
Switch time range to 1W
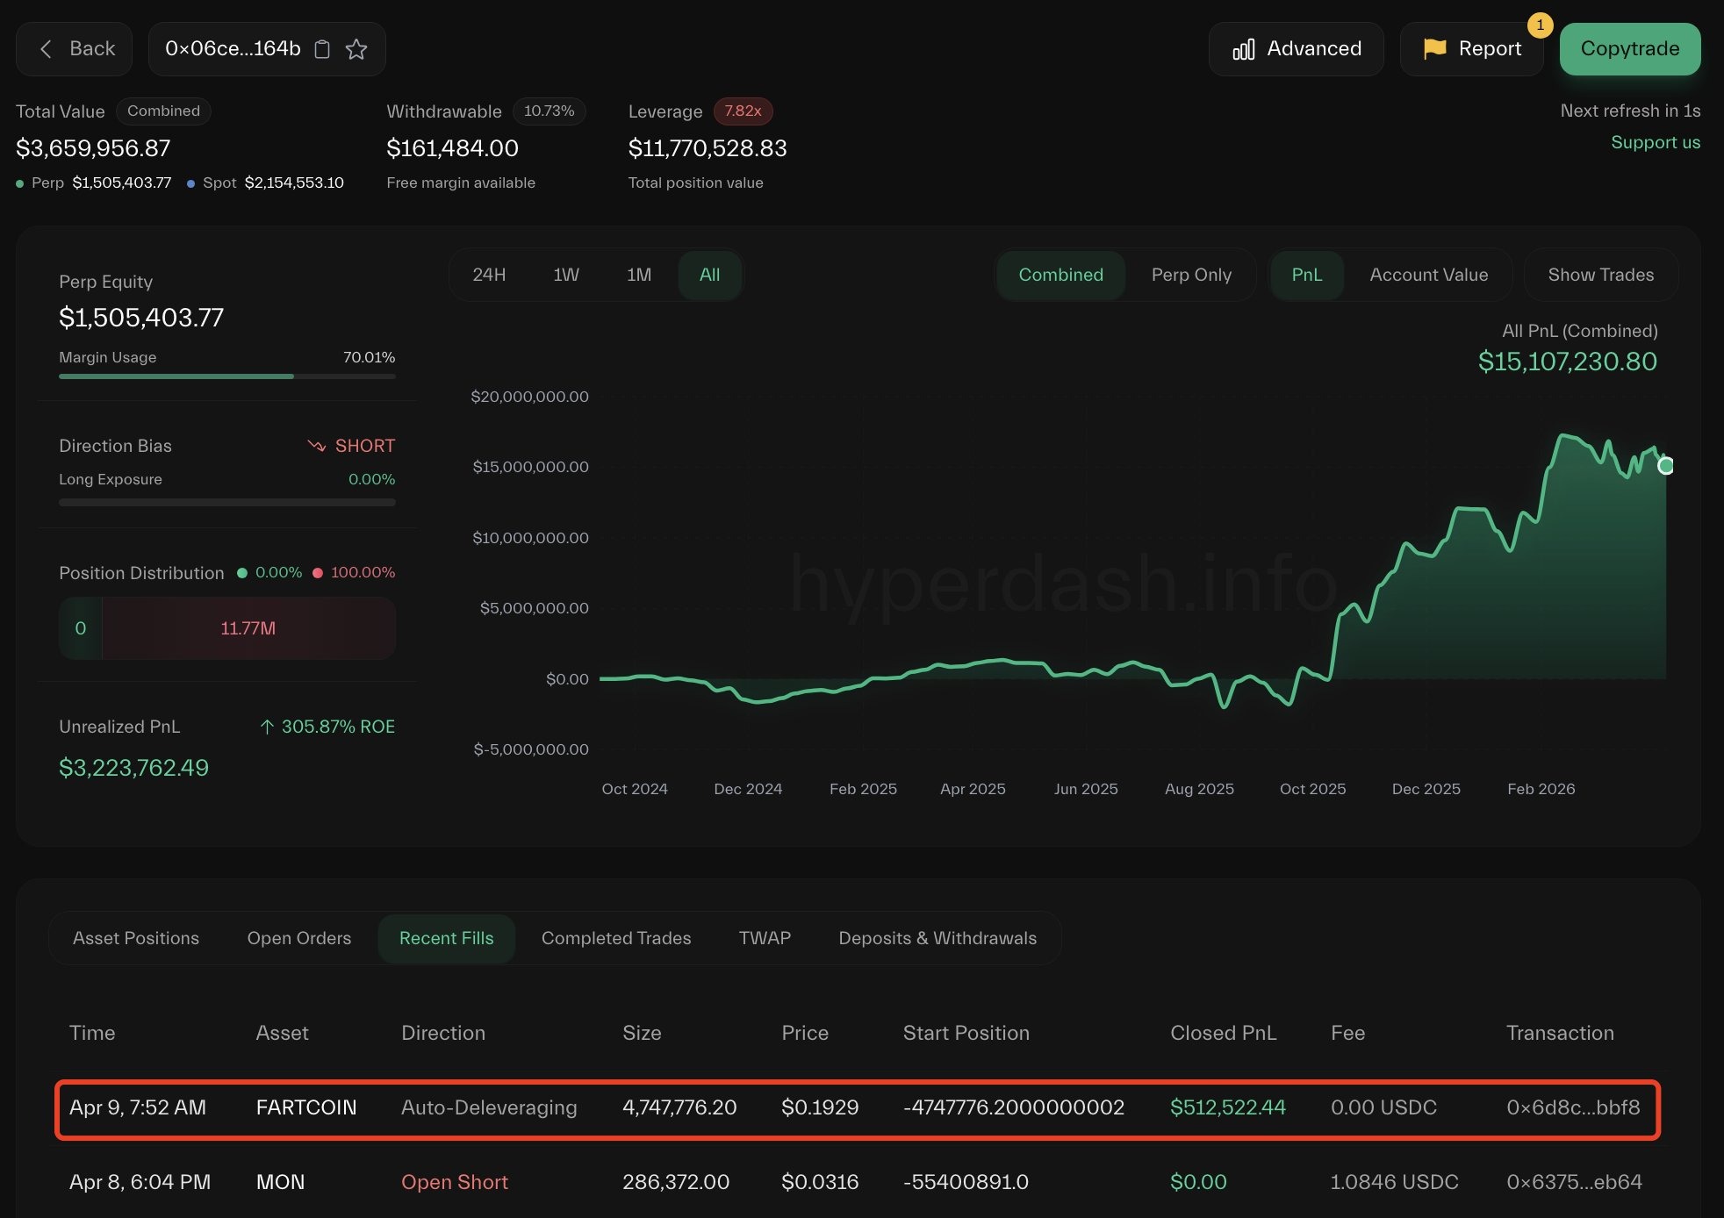(565, 275)
